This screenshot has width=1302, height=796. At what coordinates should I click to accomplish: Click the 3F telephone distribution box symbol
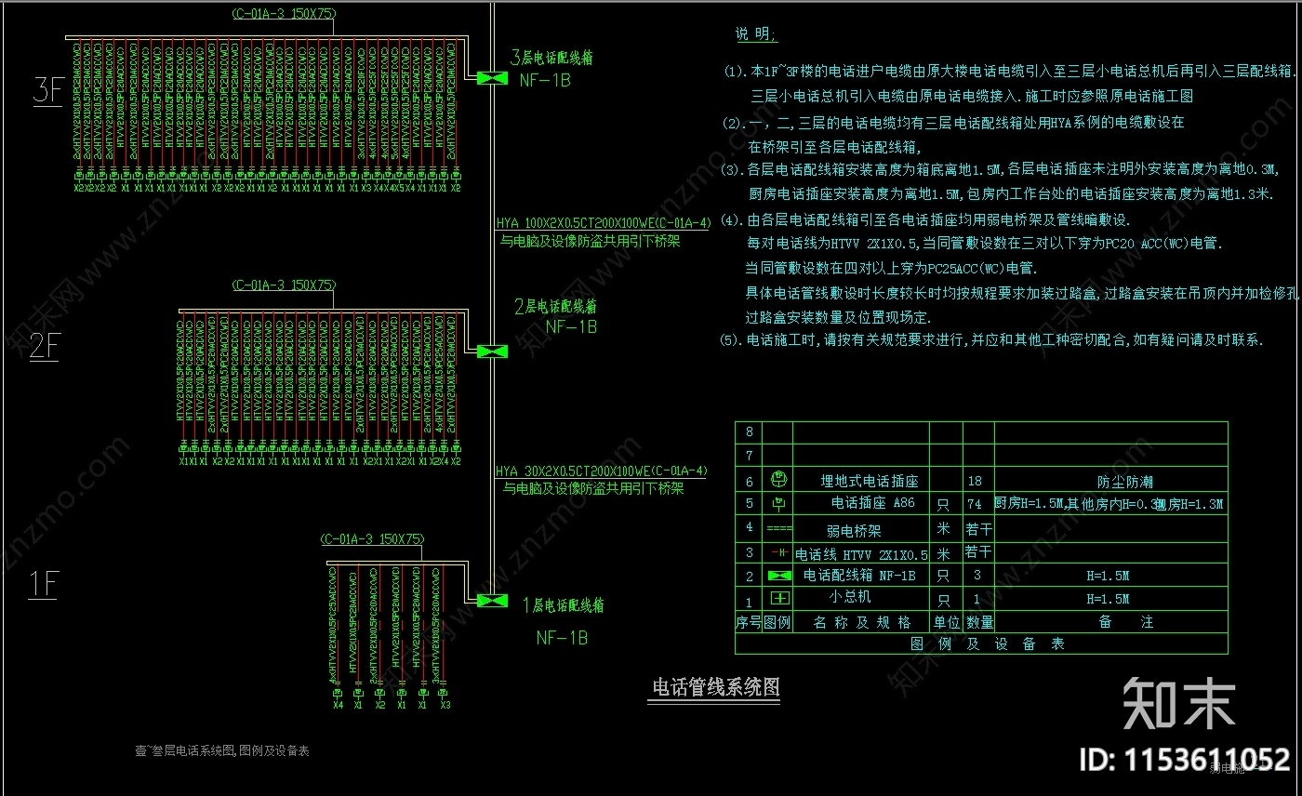pos(492,78)
